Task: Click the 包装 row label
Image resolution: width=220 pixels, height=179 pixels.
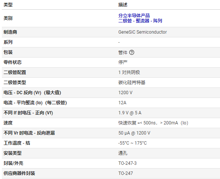Action: (x=8, y=52)
